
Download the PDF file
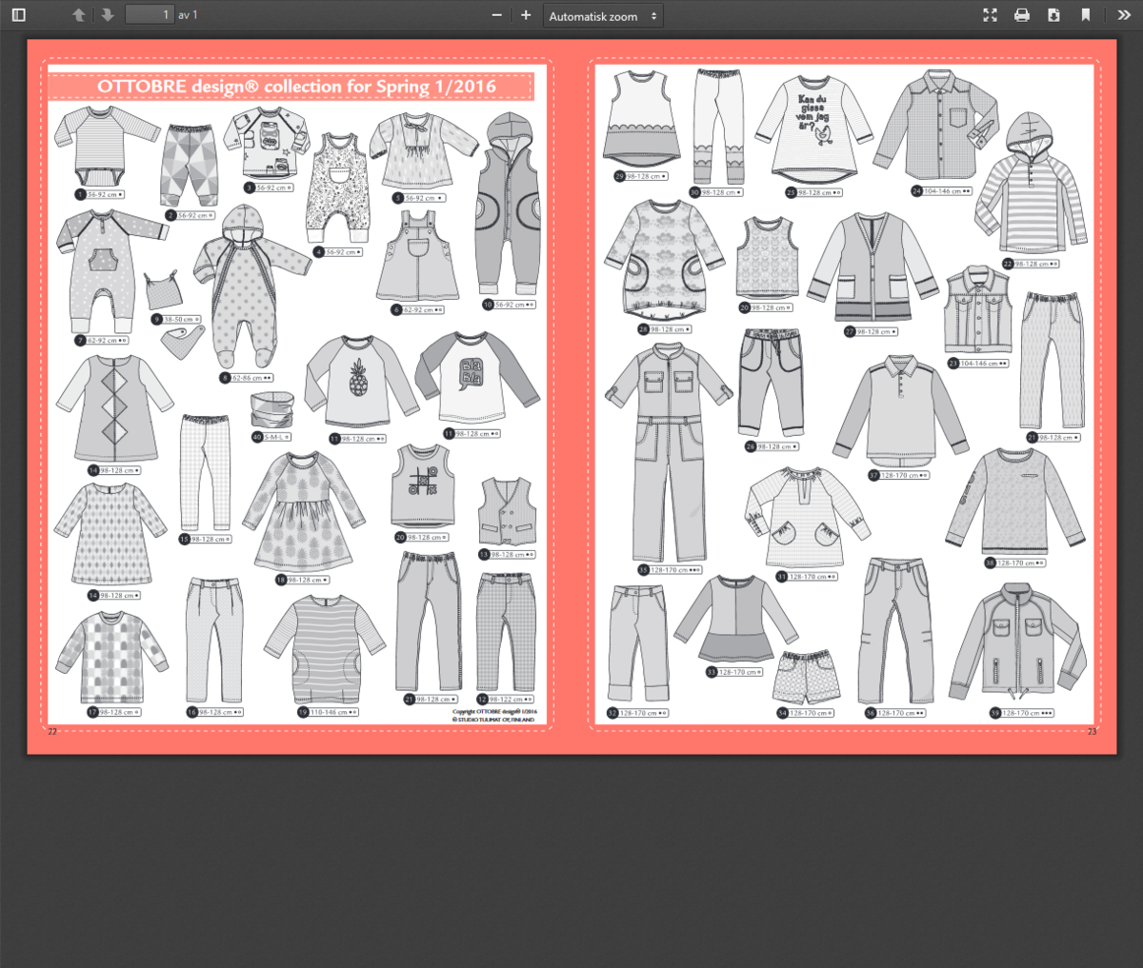click(x=1053, y=15)
